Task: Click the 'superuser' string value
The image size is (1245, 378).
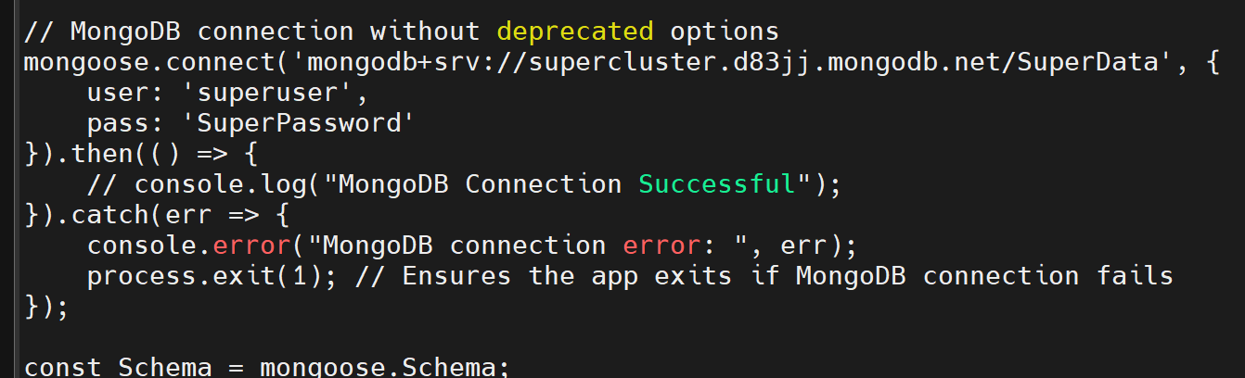Action: coord(276,93)
